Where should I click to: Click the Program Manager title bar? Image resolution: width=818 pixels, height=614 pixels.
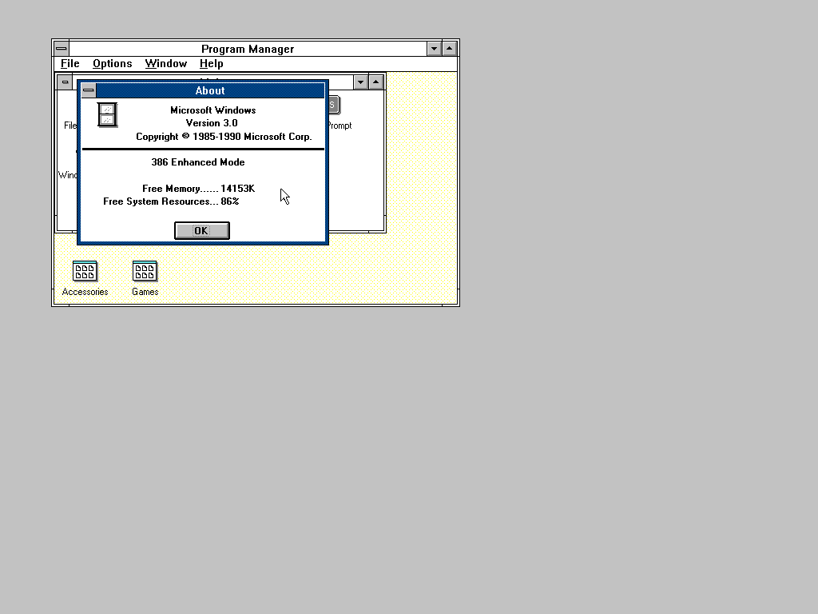click(x=248, y=49)
